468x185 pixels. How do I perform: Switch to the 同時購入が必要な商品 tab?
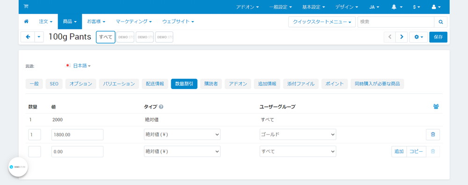pos(377,84)
